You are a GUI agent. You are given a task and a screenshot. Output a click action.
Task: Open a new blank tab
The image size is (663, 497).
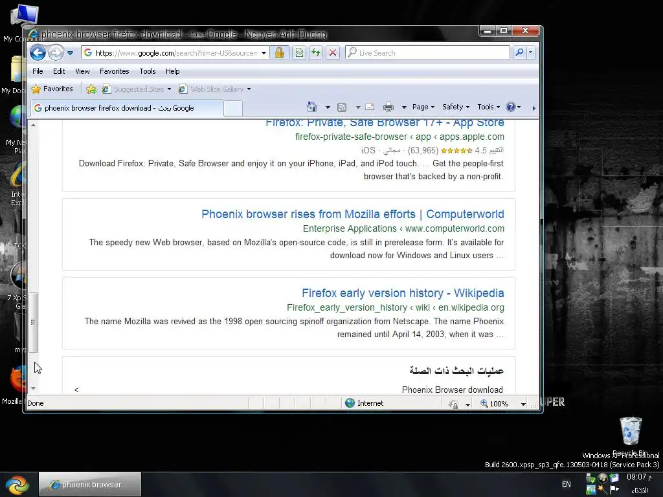point(233,109)
